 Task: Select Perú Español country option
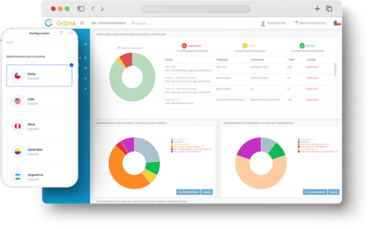click(39, 126)
